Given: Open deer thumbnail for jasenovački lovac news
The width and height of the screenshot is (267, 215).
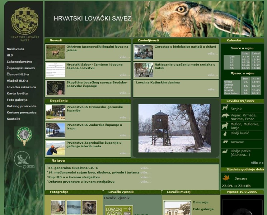Looking at the screenshot, I should tap(56, 52).
